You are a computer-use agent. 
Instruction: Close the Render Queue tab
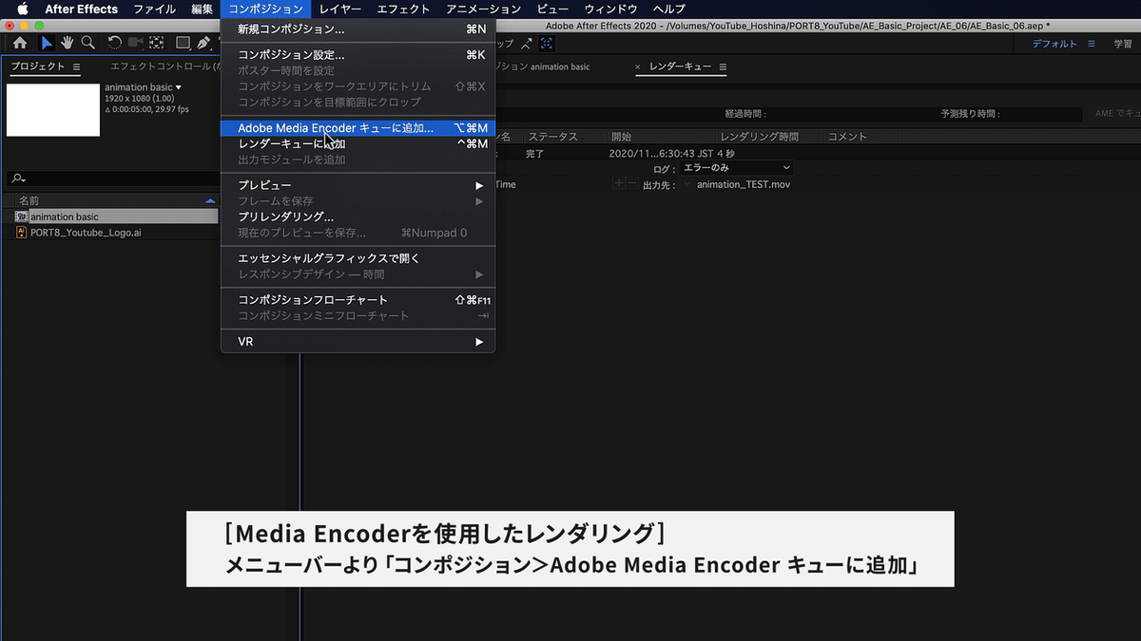click(x=638, y=67)
